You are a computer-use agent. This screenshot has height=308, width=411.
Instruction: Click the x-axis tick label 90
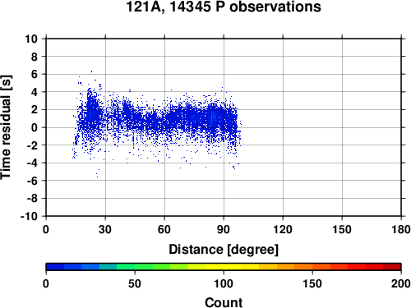click(224, 229)
